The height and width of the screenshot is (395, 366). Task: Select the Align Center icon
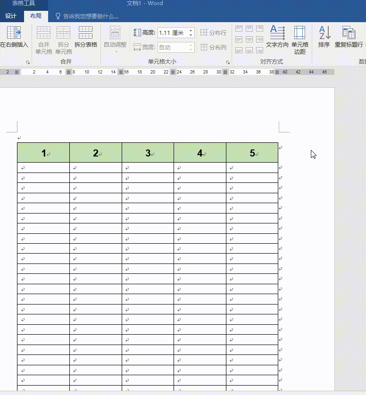pos(249,39)
